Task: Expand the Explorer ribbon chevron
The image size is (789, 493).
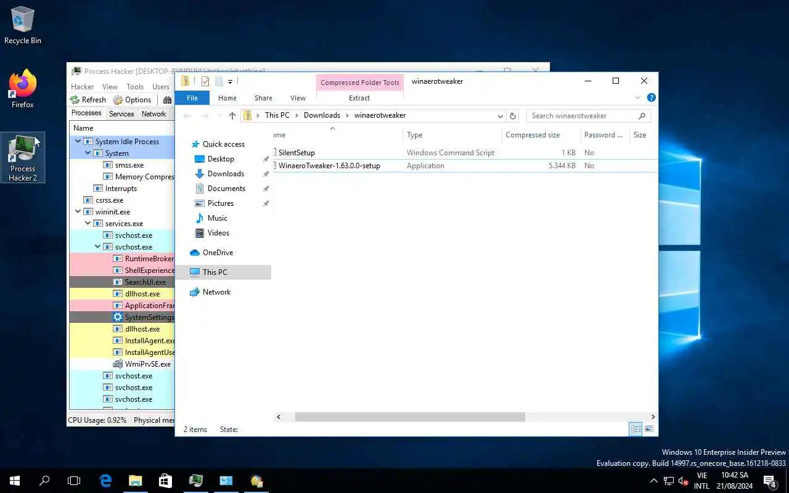Action: tap(638, 97)
